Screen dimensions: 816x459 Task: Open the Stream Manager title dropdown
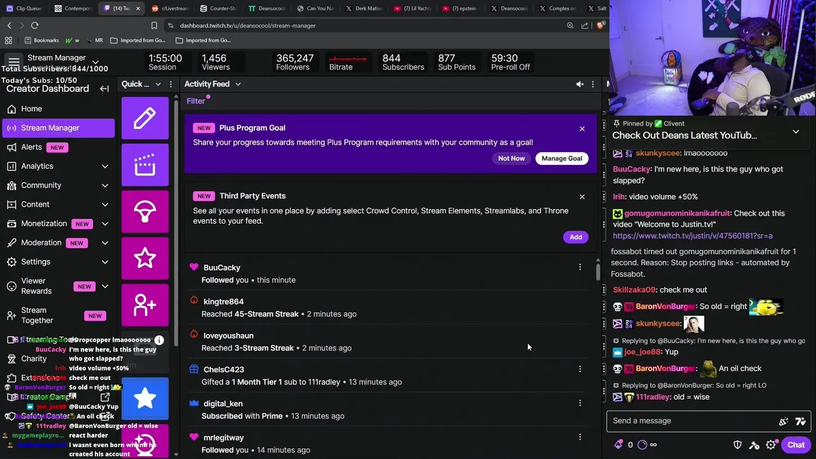click(95, 62)
